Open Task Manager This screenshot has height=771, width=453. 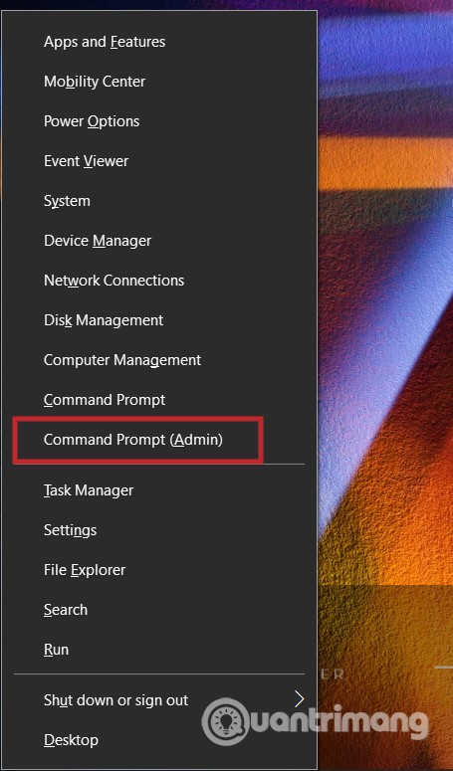(x=159, y=490)
